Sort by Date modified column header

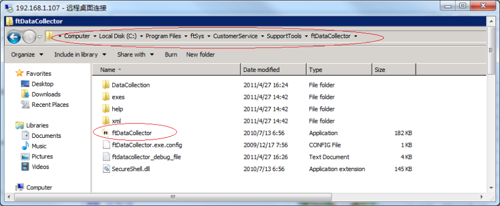[x=273, y=70]
